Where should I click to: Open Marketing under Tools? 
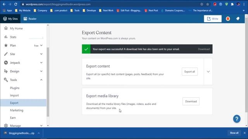click(17, 110)
